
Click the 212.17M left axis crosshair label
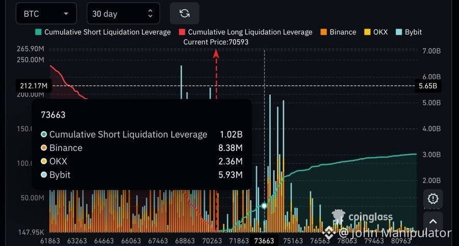tap(33, 86)
